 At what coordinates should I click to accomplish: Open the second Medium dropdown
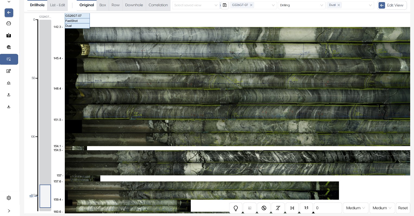[382, 208]
